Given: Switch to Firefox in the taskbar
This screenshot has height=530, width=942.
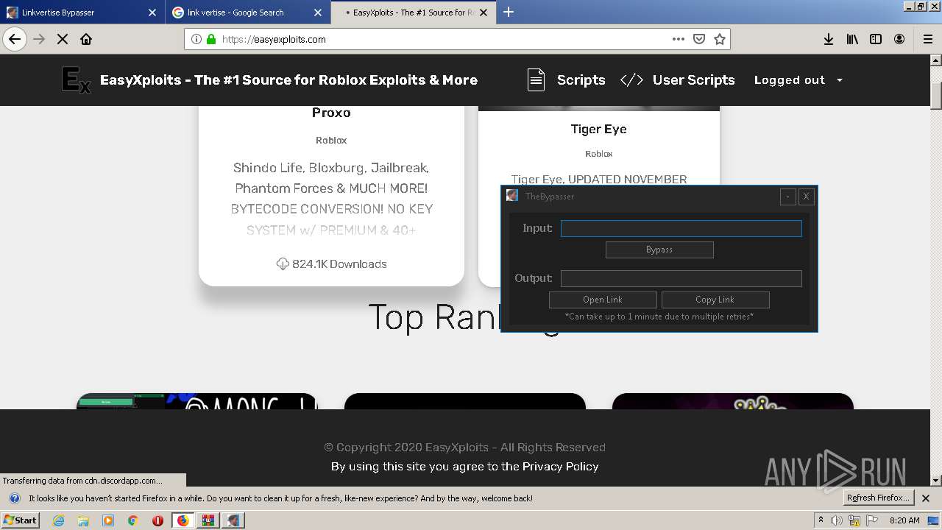Looking at the screenshot, I should [x=183, y=520].
